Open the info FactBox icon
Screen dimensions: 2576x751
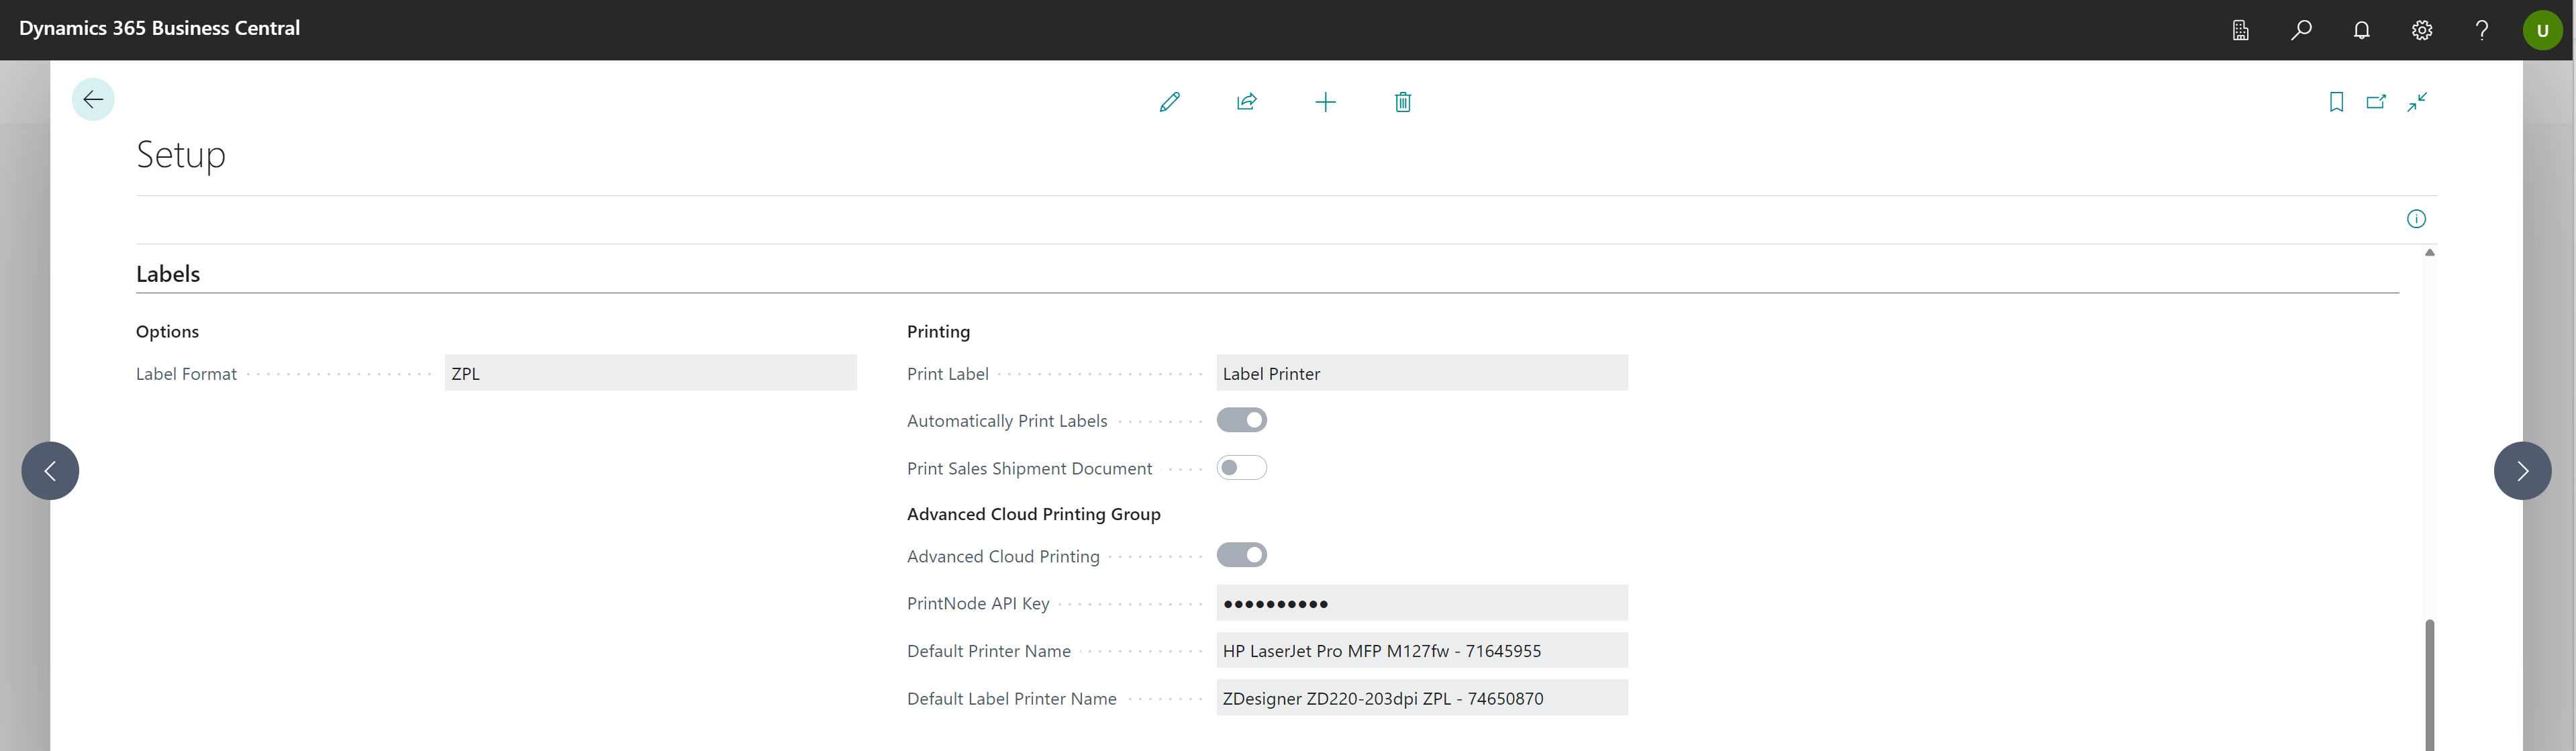tap(2416, 219)
